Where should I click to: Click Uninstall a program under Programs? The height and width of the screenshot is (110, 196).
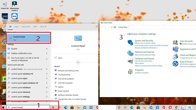point(141,73)
